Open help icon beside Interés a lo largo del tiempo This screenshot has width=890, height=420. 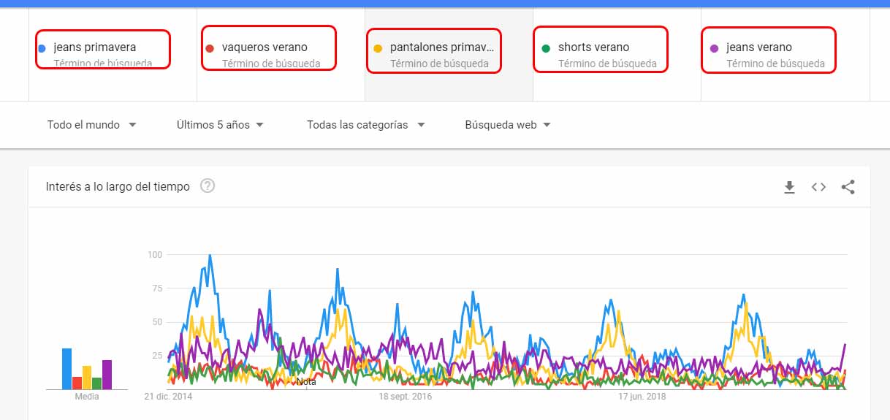pos(208,186)
